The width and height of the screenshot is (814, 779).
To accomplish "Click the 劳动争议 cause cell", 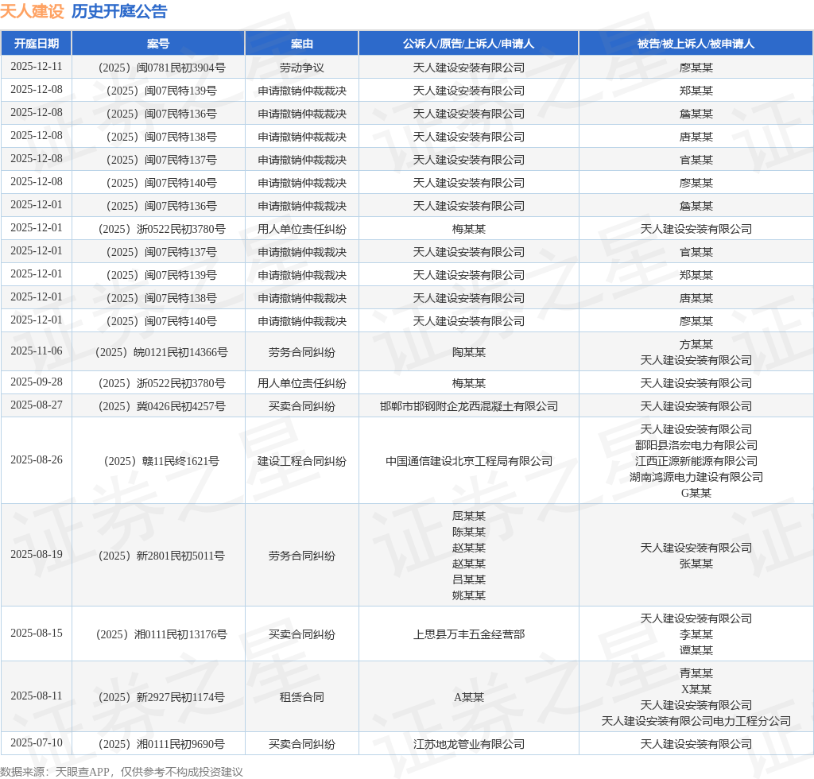I will pos(301,68).
